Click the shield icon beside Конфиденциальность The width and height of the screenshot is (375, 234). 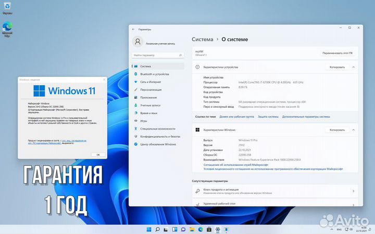pyautogui.click(x=135, y=136)
